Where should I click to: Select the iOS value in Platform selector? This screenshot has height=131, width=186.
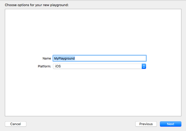tap(58, 66)
